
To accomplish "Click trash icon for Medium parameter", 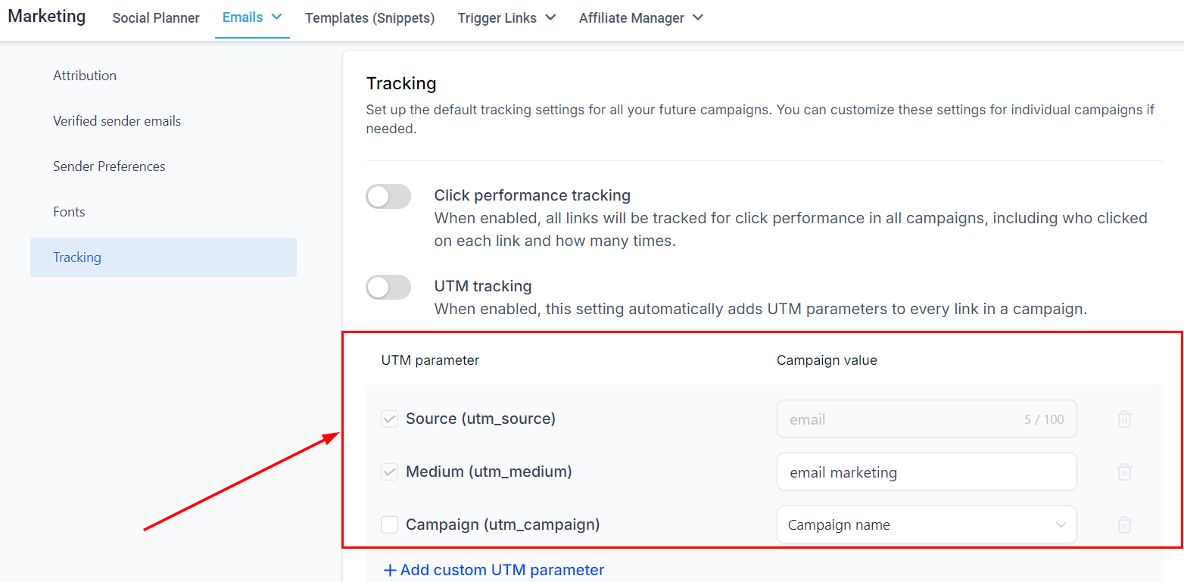I will [1124, 472].
